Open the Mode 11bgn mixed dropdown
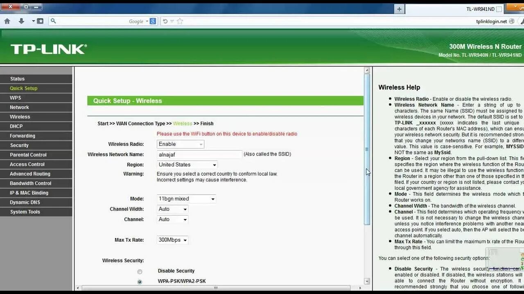The height and width of the screenshot is (294, 524). pyautogui.click(x=186, y=199)
